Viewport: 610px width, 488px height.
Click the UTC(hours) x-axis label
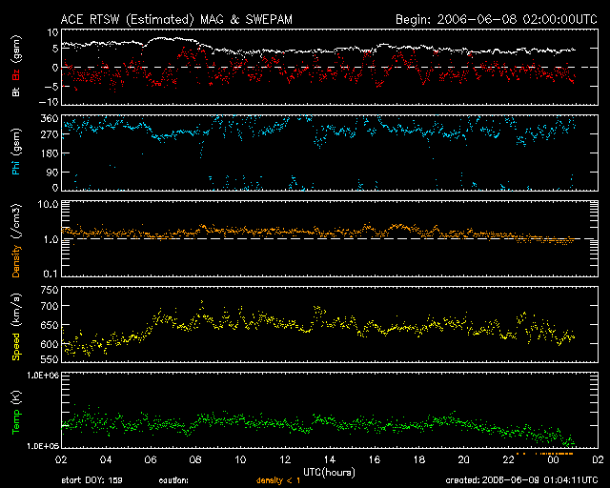330,471
